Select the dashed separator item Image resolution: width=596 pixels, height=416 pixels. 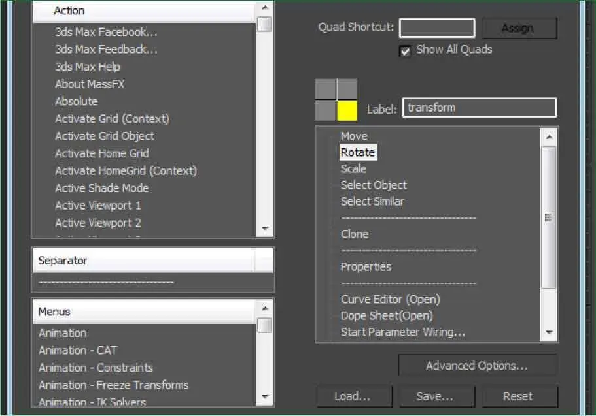click(106, 282)
